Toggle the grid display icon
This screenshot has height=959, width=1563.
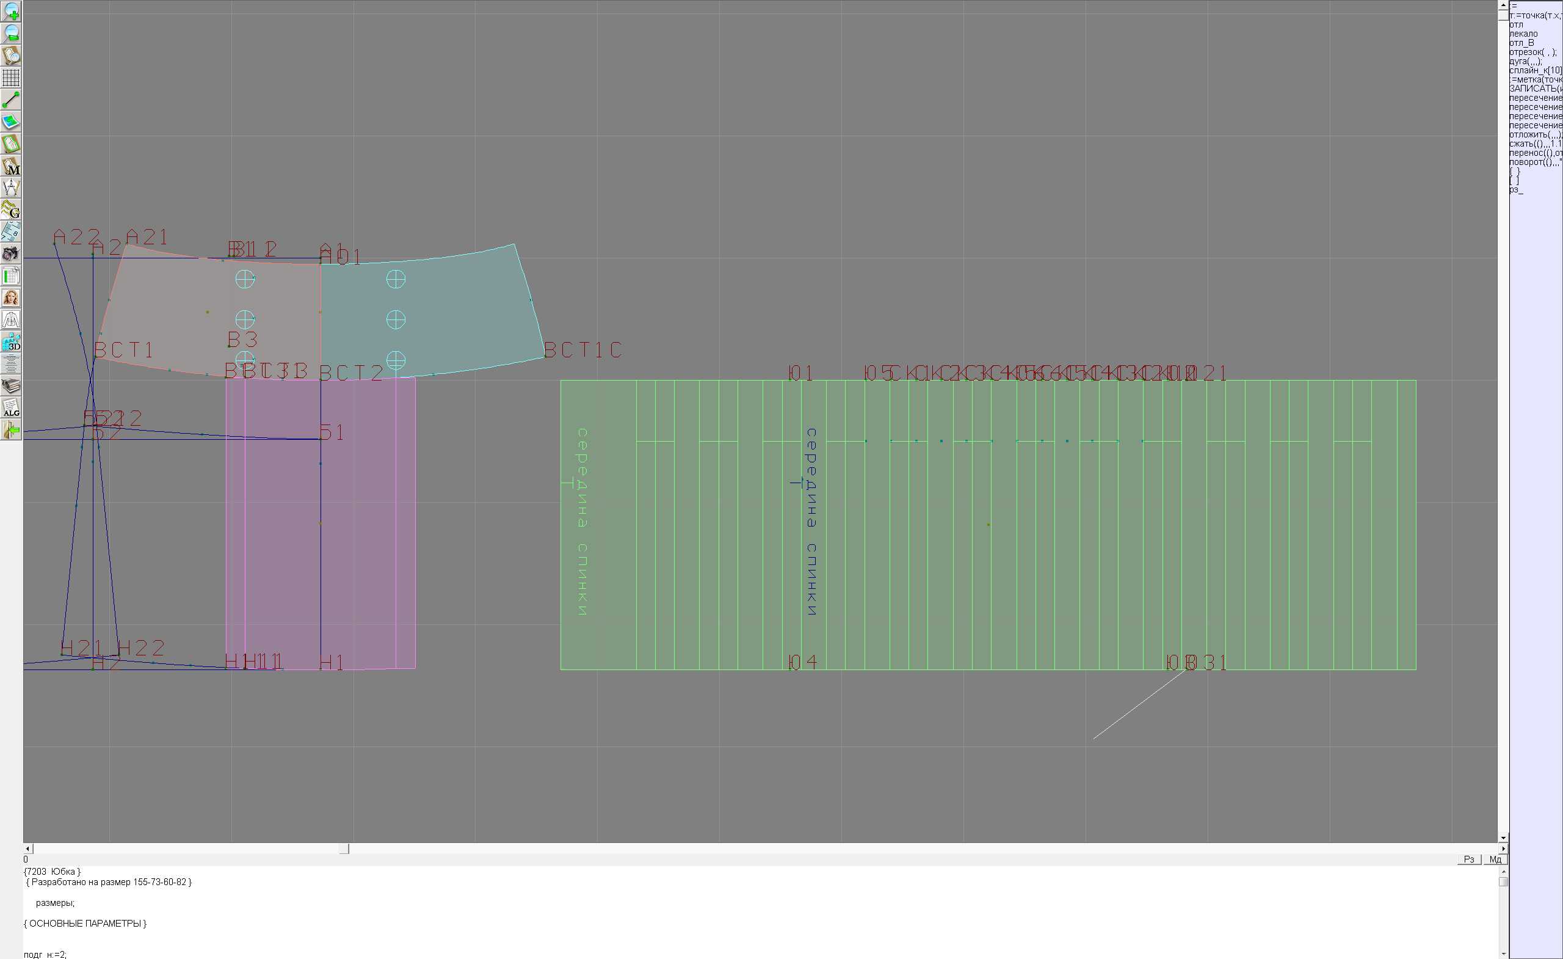pyautogui.click(x=11, y=78)
